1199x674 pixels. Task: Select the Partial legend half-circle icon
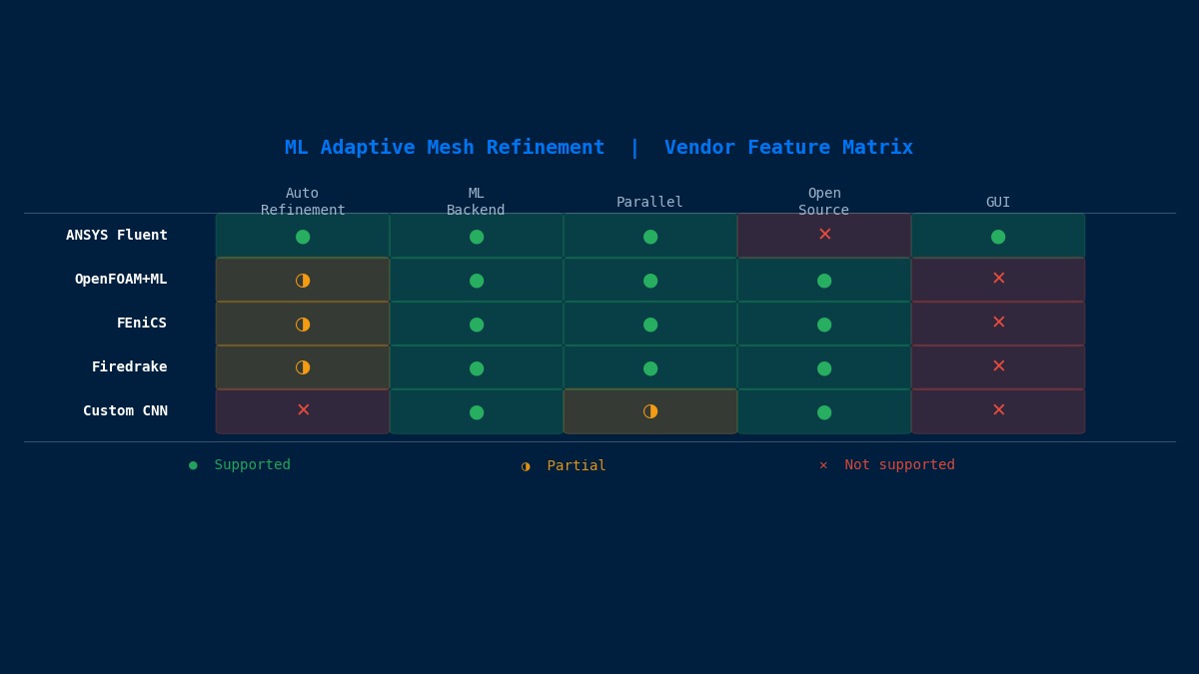click(526, 466)
